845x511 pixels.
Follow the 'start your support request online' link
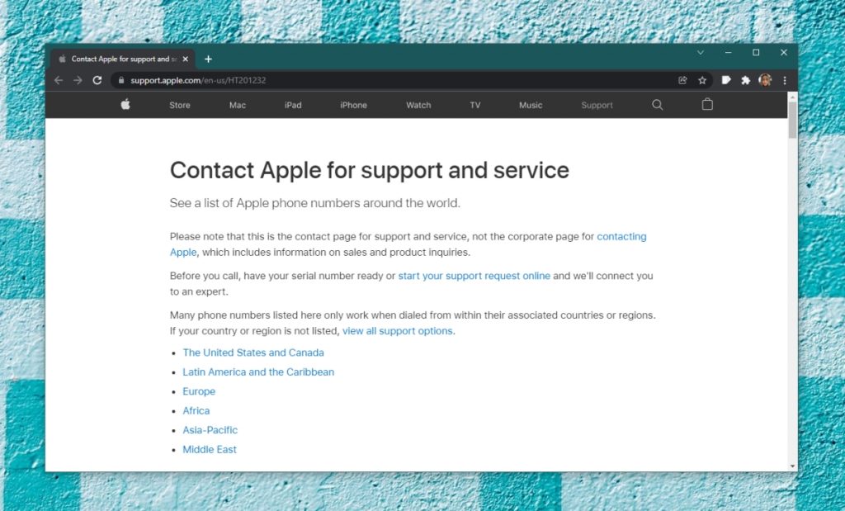(x=474, y=276)
